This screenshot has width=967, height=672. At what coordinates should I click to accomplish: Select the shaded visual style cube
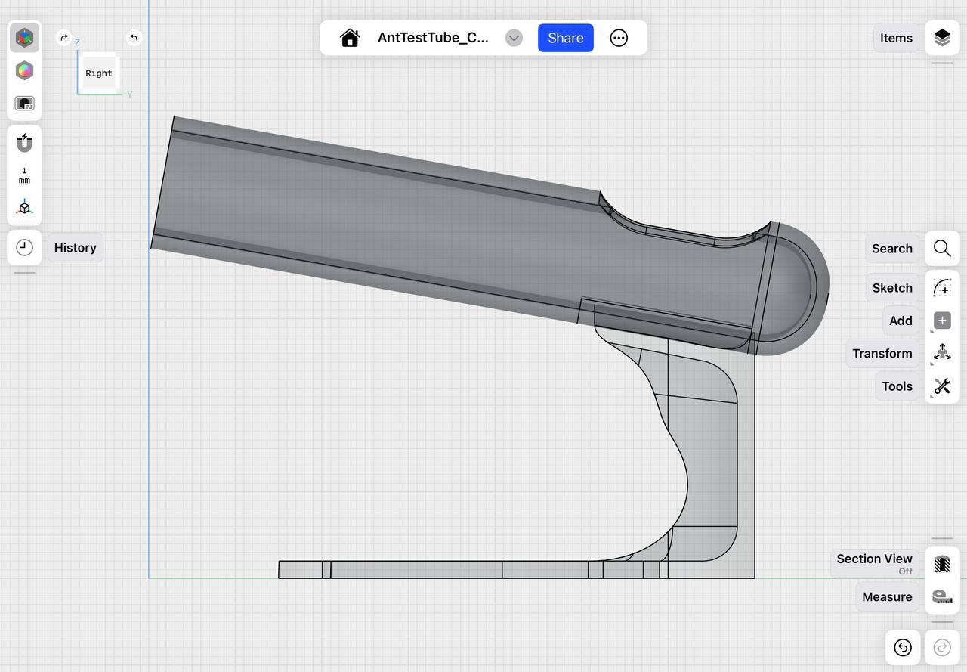tap(24, 38)
